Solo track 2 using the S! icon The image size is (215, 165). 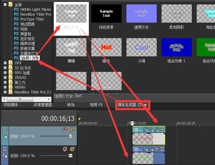point(72,149)
